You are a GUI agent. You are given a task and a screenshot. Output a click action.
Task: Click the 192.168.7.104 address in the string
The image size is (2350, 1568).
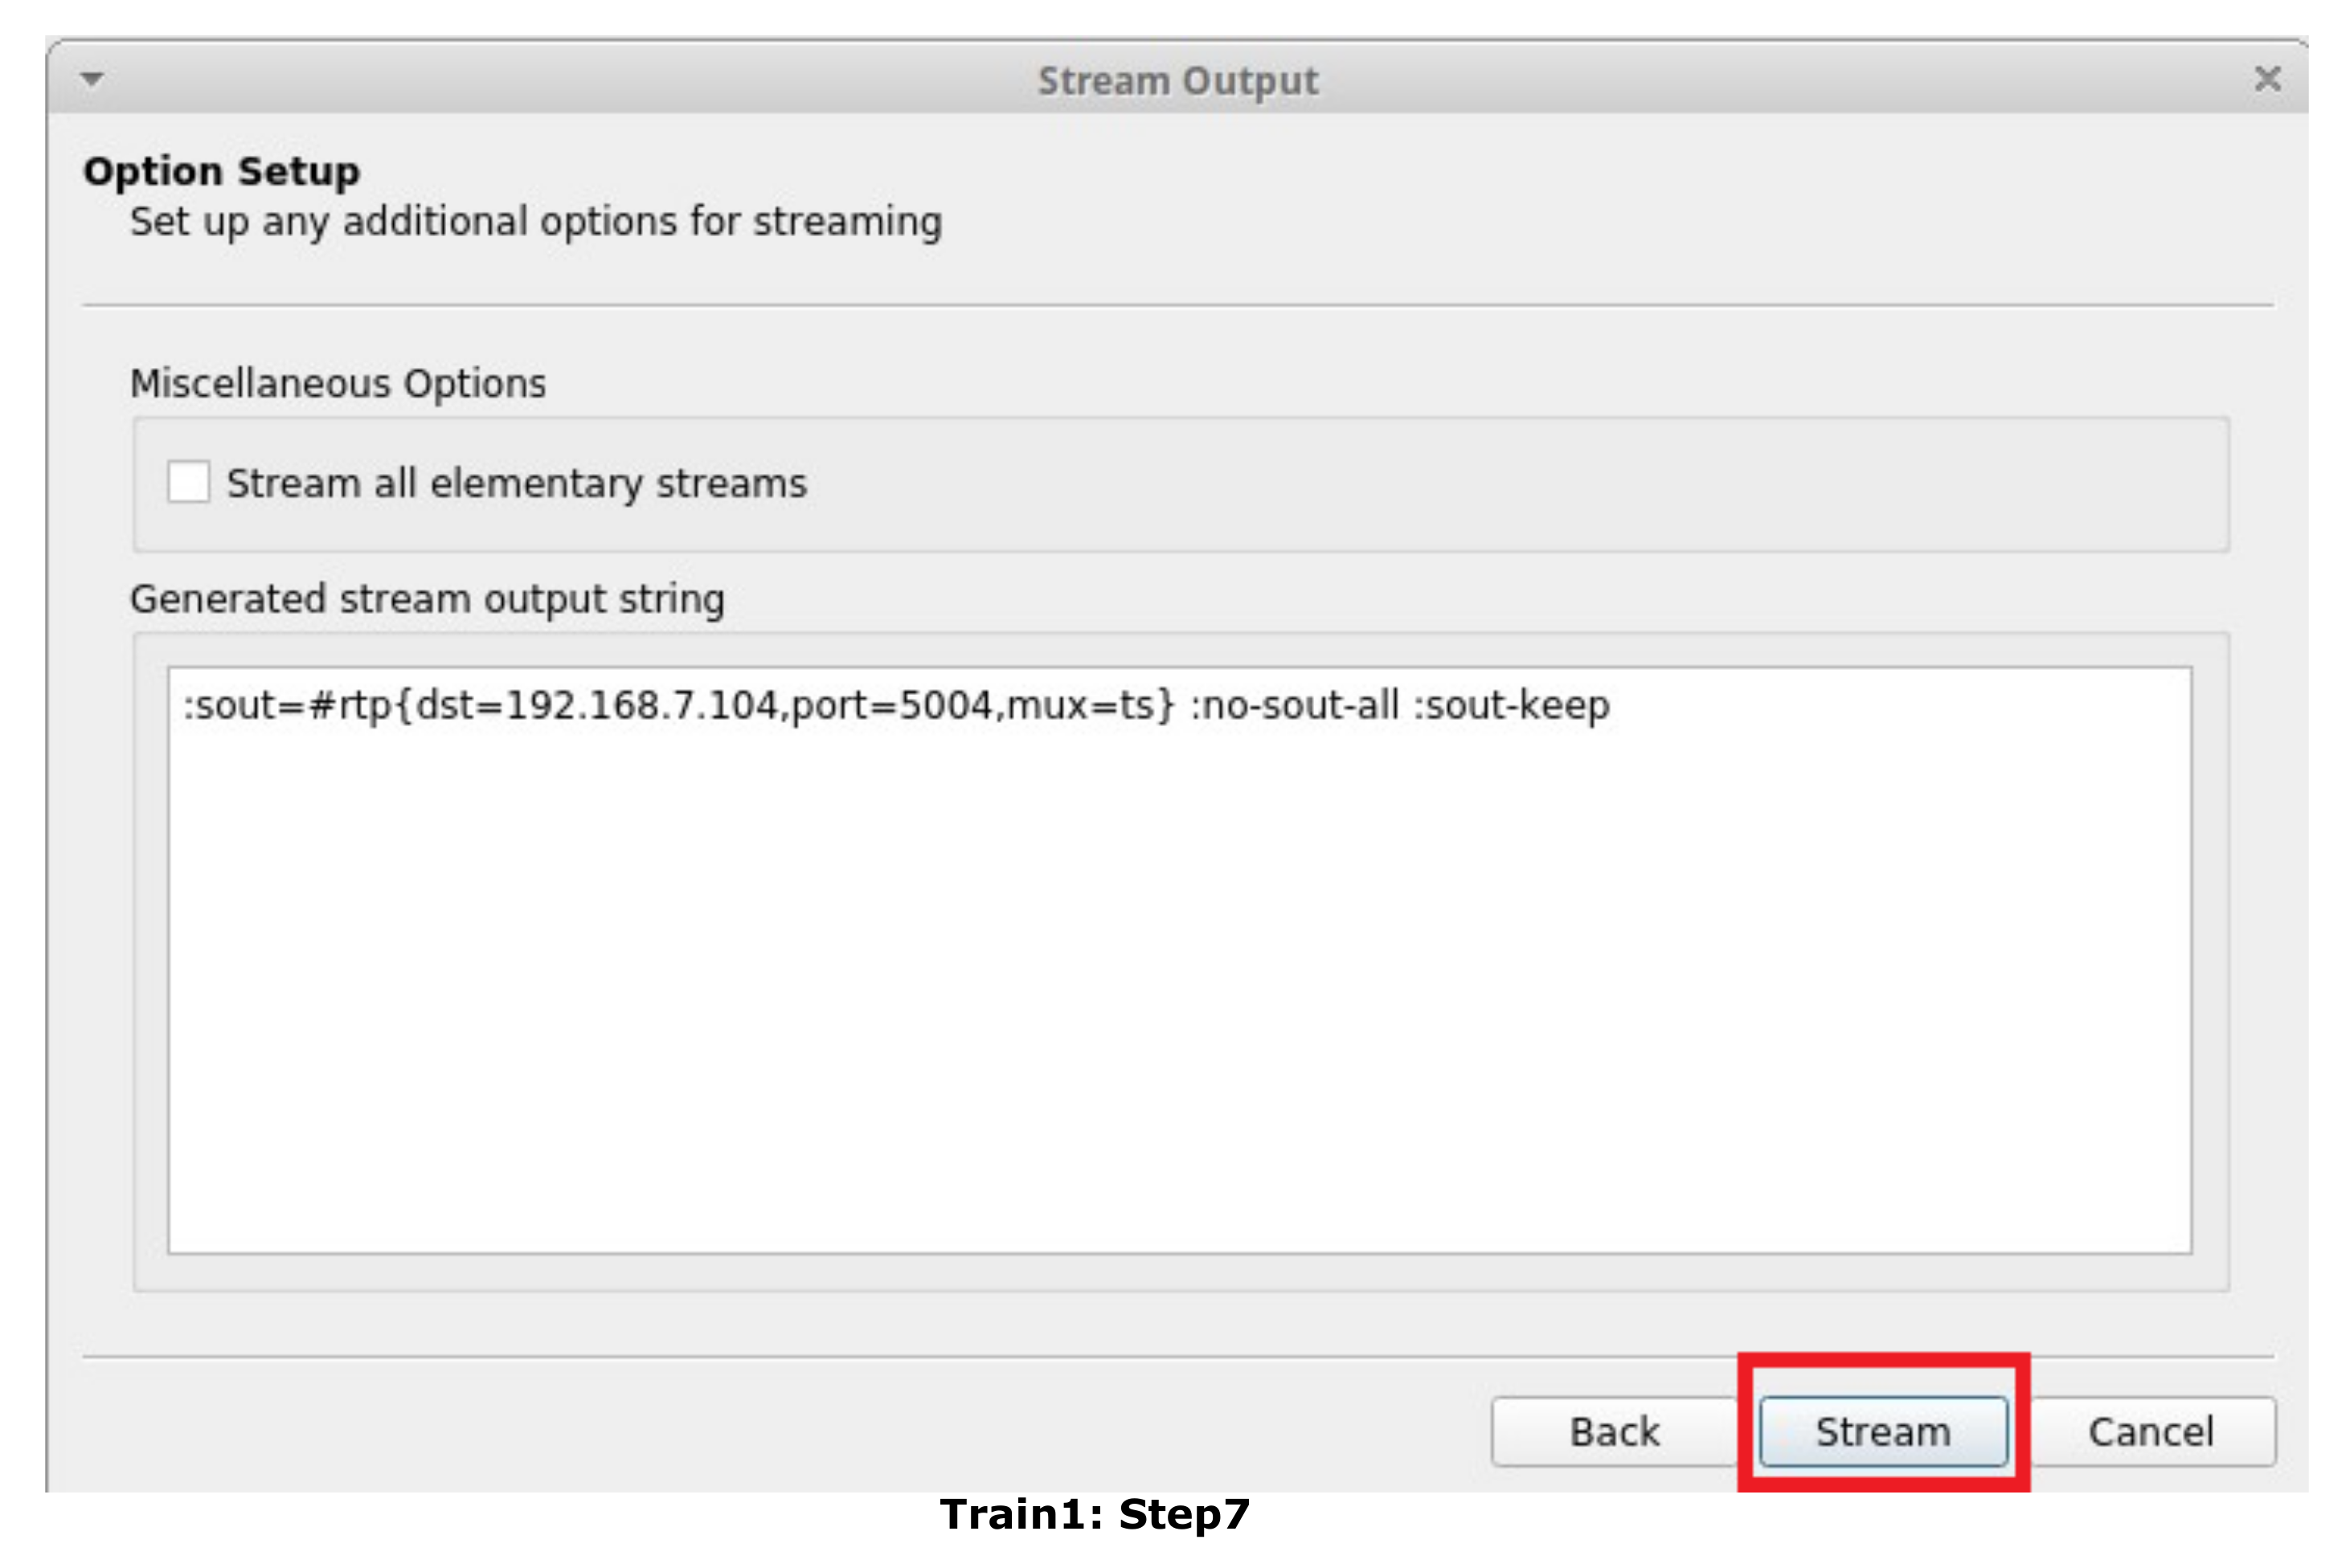pyautogui.click(x=642, y=706)
